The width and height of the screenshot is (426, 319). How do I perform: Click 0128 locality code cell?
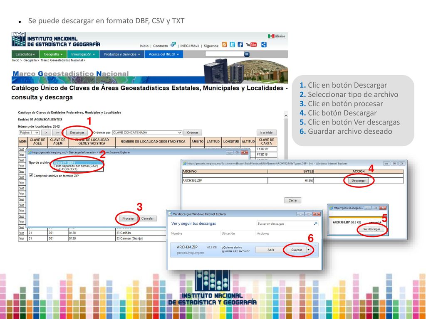click(92, 233)
